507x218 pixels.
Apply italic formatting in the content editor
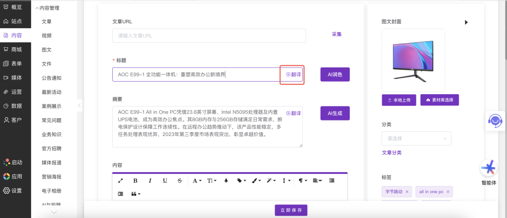(x=150, y=181)
